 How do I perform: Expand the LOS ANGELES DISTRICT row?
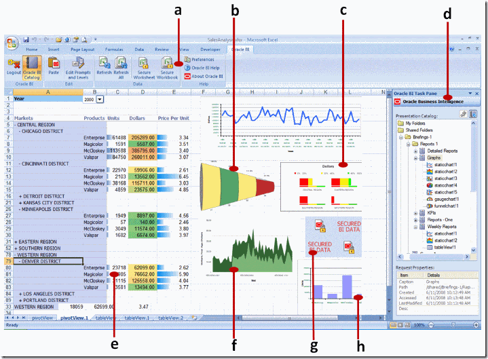20,294
